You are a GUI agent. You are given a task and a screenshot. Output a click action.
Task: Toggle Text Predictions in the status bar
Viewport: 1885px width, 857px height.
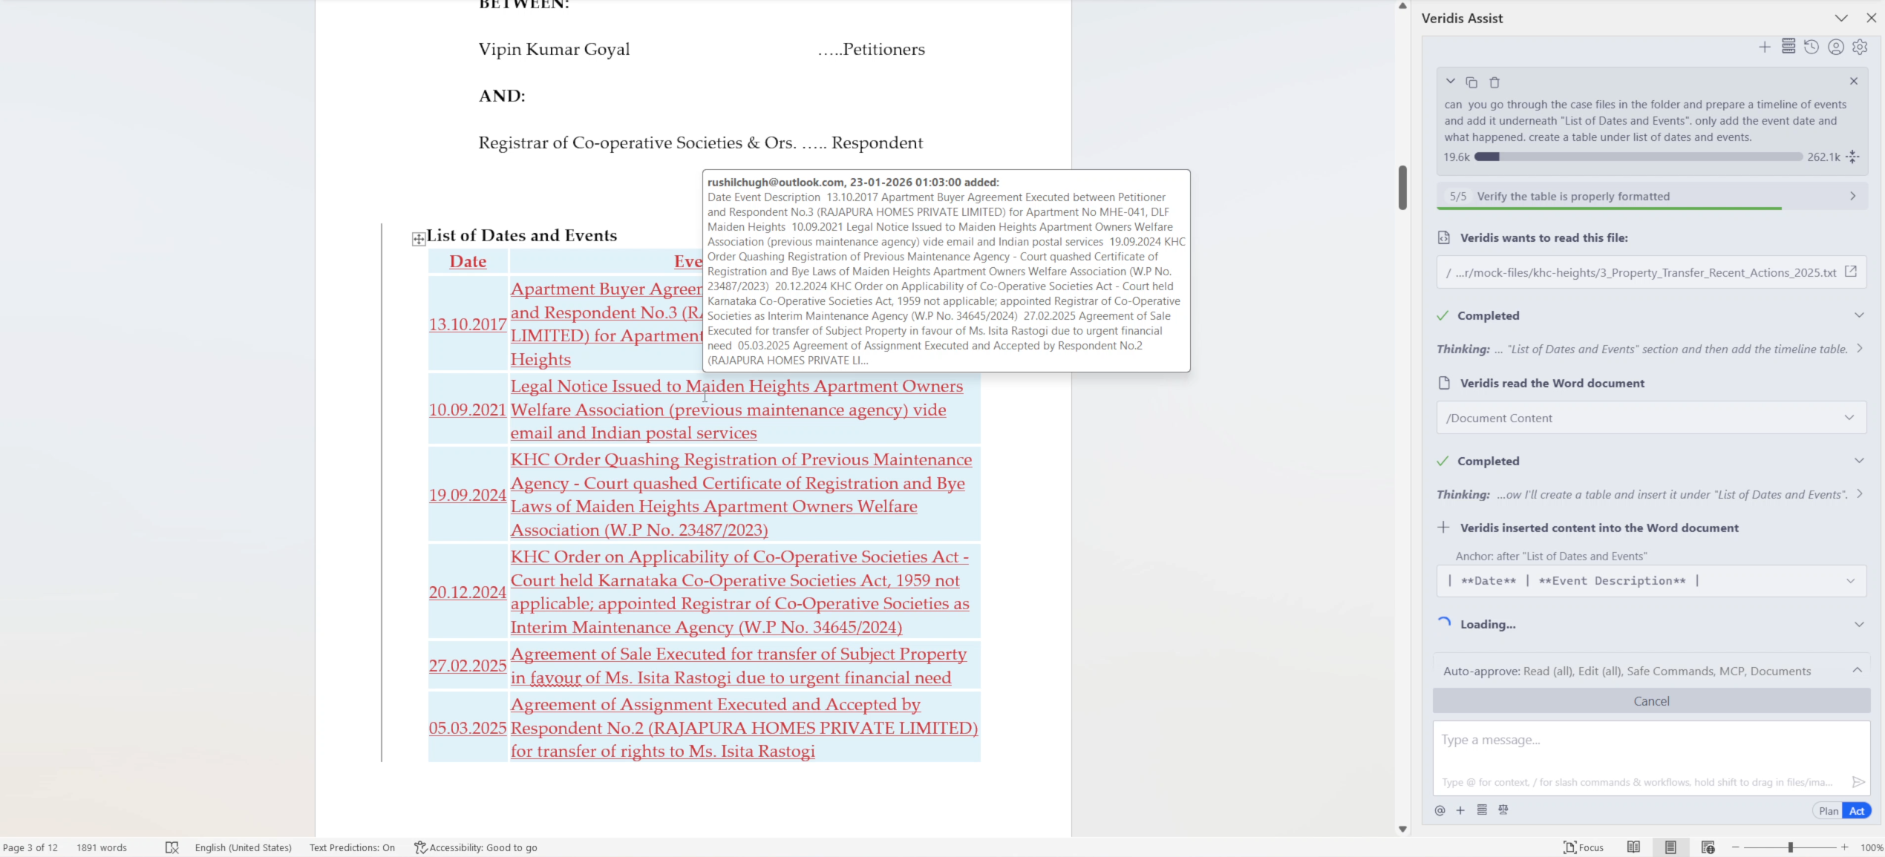pos(352,847)
